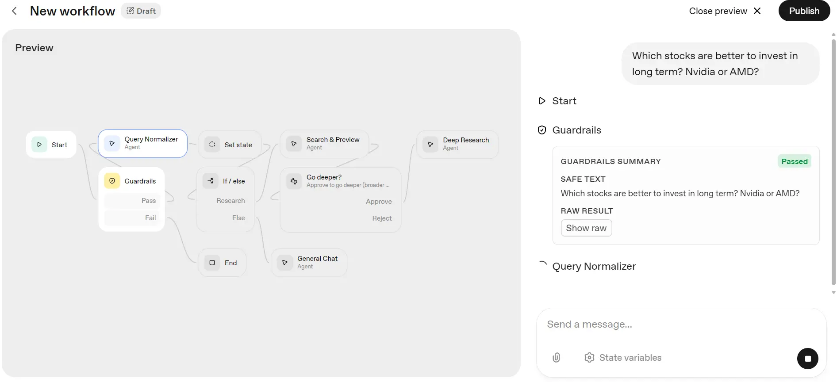Publish the workflow

[x=804, y=11]
